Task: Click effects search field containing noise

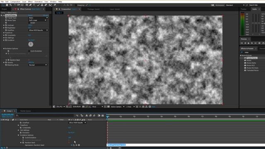Action: click(254, 53)
